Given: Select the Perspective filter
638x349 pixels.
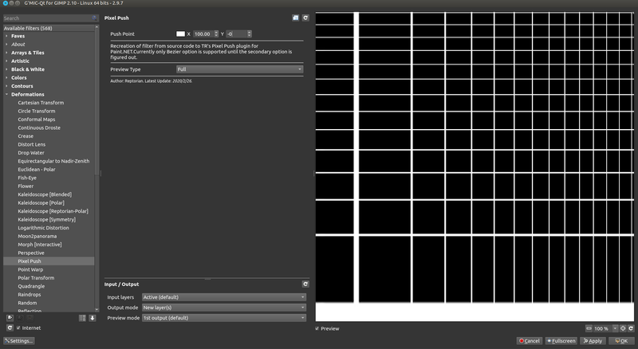Looking at the screenshot, I should [x=31, y=253].
